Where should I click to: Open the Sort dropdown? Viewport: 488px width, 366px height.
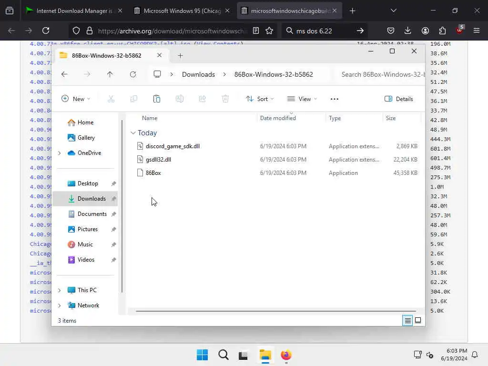260,99
